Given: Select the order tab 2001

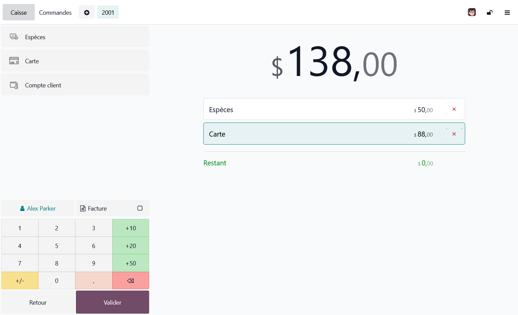Looking at the screenshot, I should click(108, 12).
